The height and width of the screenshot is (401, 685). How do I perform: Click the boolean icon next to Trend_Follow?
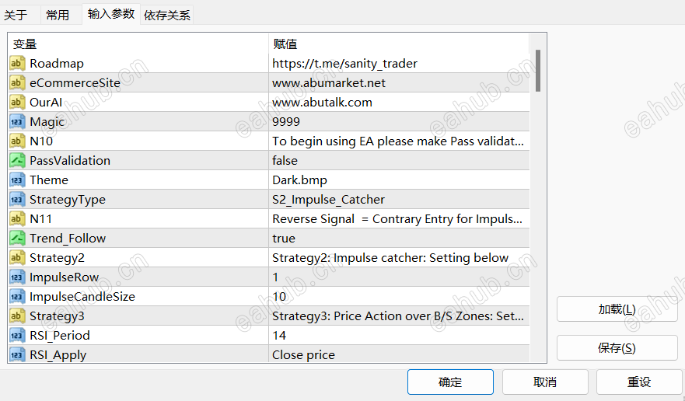point(17,238)
